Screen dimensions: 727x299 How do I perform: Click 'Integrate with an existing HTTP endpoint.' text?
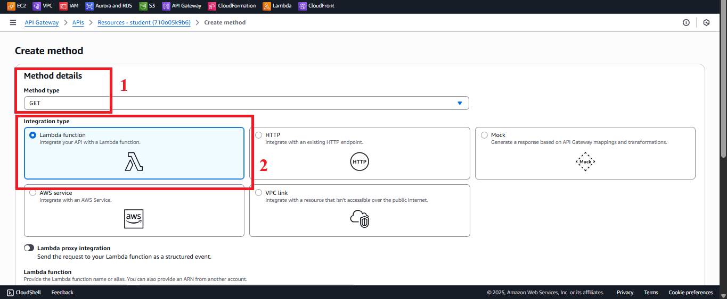[x=314, y=142]
